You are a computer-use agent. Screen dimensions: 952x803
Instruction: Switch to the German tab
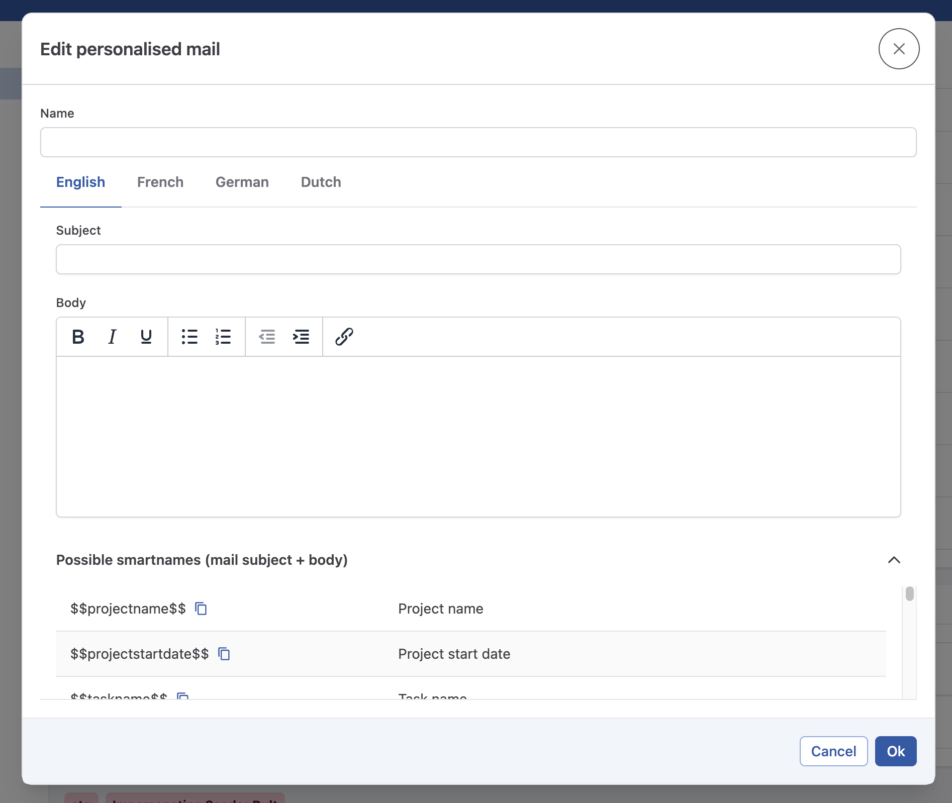[x=242, y=182]
